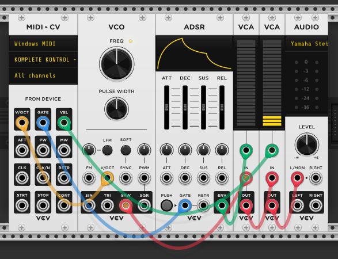
Task: Click the DEC slider on ADSR
Action: click(185, 107)
